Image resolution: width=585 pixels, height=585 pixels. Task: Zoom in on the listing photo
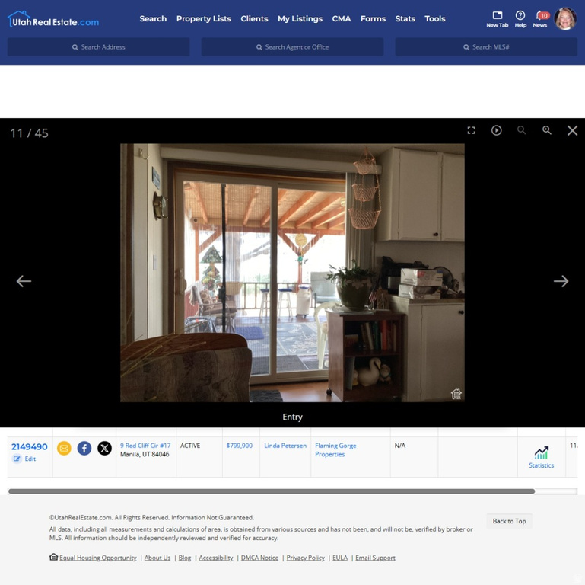coord(546,130)
